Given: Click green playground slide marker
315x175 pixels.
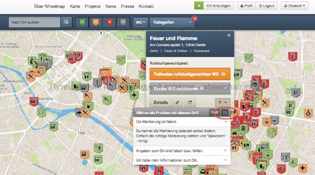Looking at the screenshot, I should (x=107, y=100).
